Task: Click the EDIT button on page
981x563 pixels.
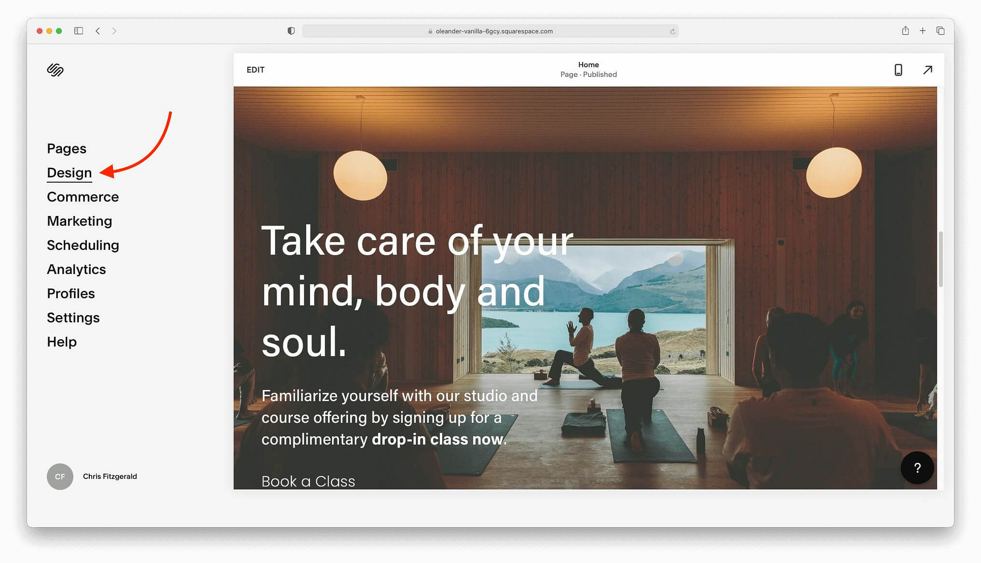Action: [256, 69]
